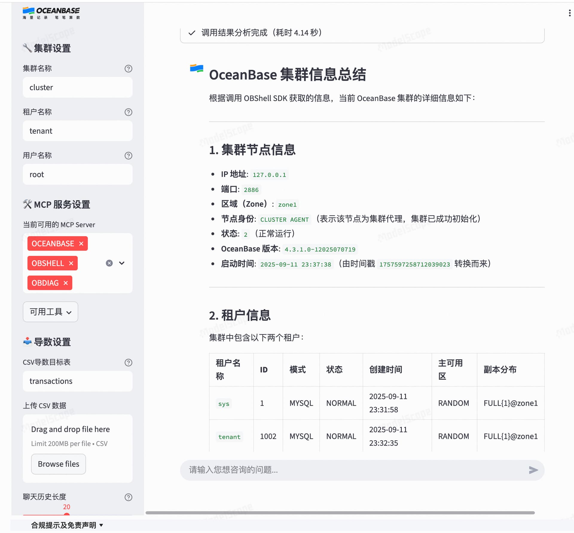This screenshot has width=574, height=533.
Task: Click port value 2886
Action: (x=251, y=190)
